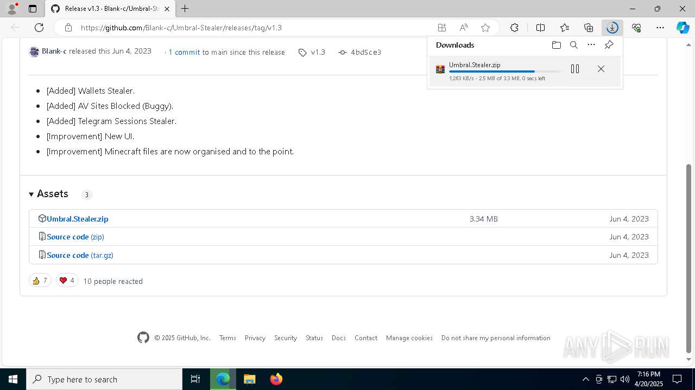
Task: Toggle heart reaction with 4
Action: [x=67, y=280]
